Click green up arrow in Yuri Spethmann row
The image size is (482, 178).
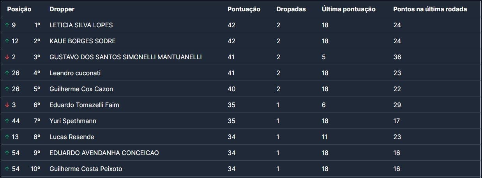7,121
